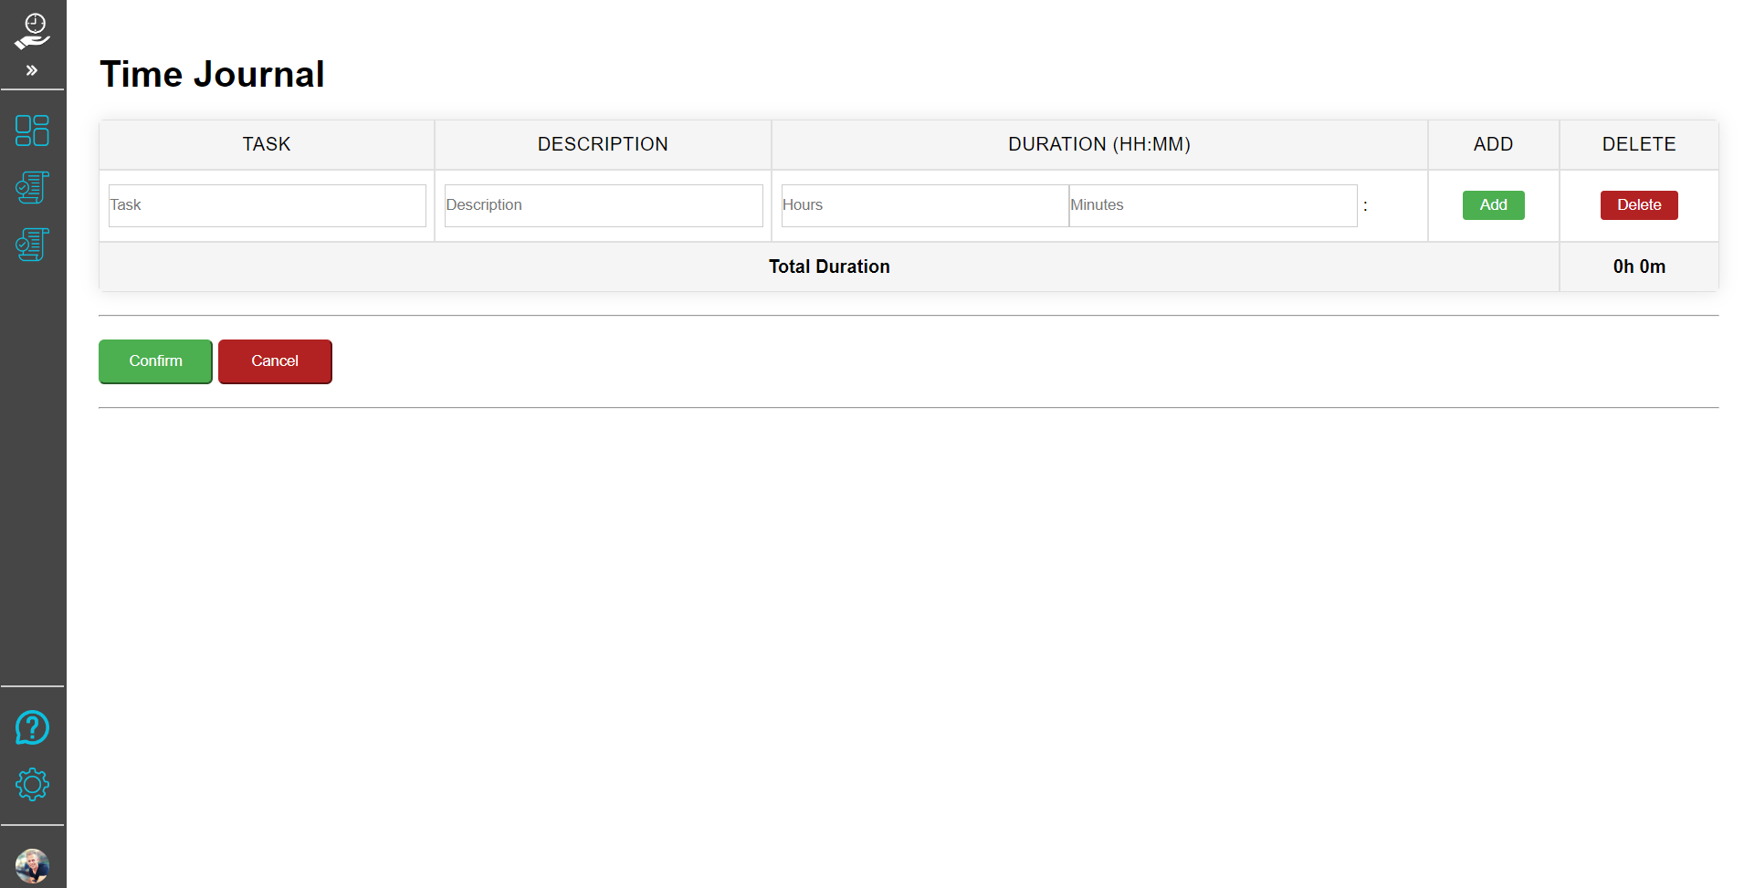Open the dashboard grid icon

click(32, 131)
